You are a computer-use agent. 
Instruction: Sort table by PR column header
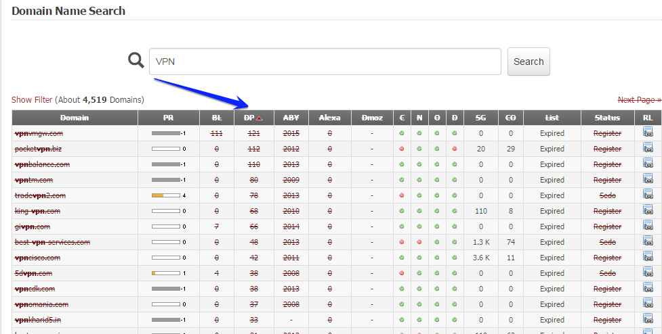click(x=169, y=118)
